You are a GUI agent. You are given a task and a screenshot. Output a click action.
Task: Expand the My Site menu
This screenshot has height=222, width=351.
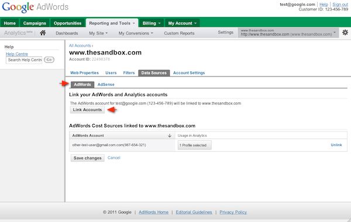(x=98, y=33)
